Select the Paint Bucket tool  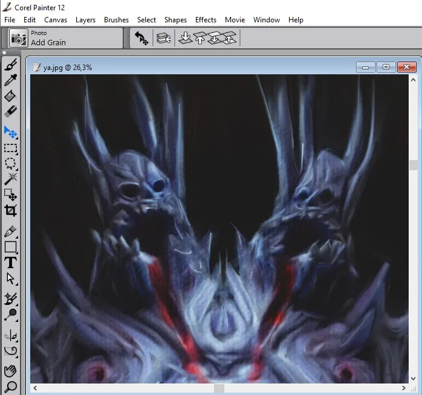(x=11, y=95)
